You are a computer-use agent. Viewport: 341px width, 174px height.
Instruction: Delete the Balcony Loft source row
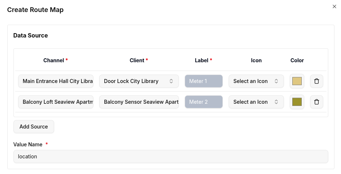pyautogui.click(x=316, y=102)
